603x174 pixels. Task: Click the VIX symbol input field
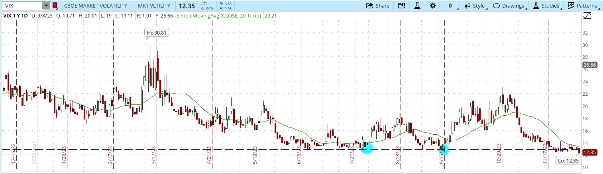[x=22, y=6]
